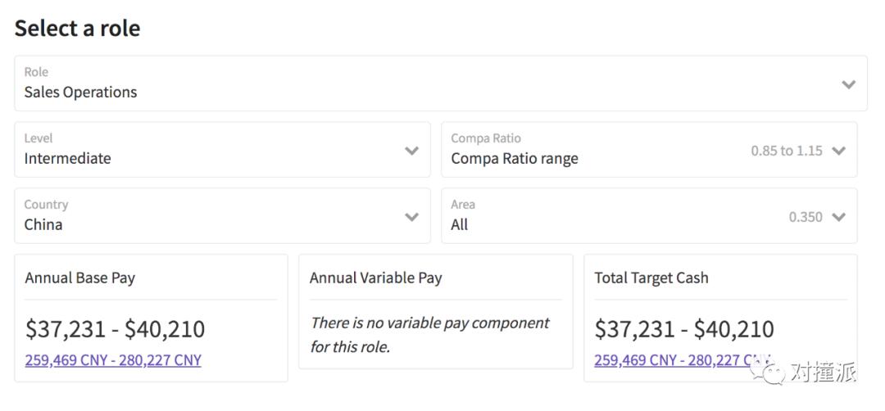The image size is (885, 411).
Task: Click the Compa Ratio chevron arrow
Action: (838, 151)
